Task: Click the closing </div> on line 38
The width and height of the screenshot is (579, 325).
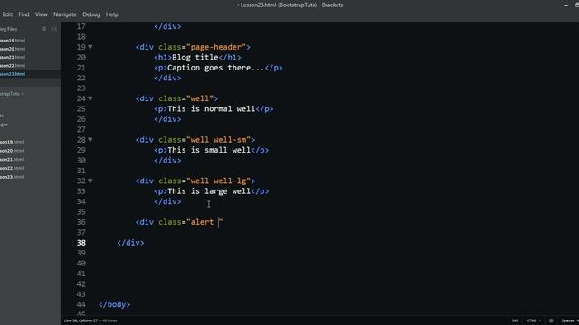Action: tap(130, 243)
